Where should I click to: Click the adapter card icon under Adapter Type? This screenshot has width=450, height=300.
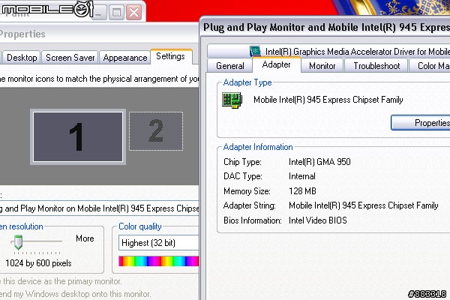(x=232, y=100)
